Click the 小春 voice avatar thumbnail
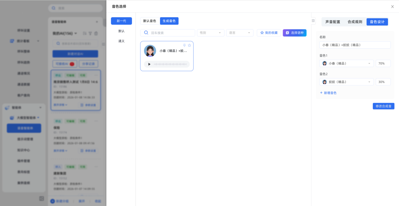Viewport: 399px width, 206px height. click(150, 51)
